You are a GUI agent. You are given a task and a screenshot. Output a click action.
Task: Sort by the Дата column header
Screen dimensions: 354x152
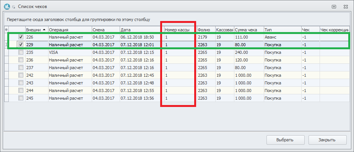141,30
